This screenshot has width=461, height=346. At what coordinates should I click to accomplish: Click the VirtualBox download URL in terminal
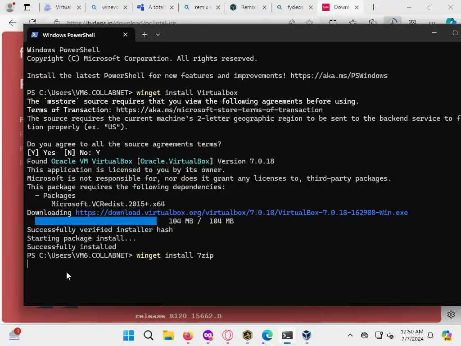pos(241,213)
